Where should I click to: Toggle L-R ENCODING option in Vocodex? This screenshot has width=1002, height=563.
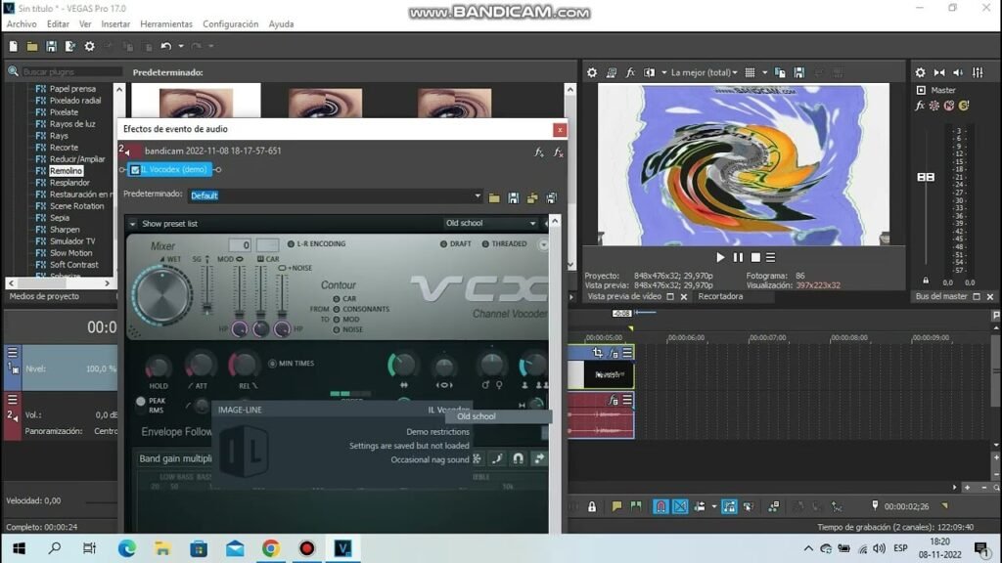coord(291,243)
